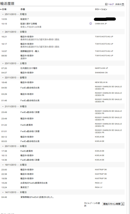Screen dimensions: 130x214
Task: Open the info icon on the 10:15 row
Action: [91, 24]
